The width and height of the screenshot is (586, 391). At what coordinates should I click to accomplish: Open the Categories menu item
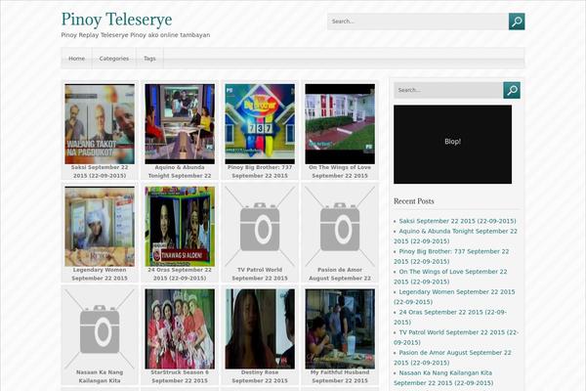[x=114, y=59]
